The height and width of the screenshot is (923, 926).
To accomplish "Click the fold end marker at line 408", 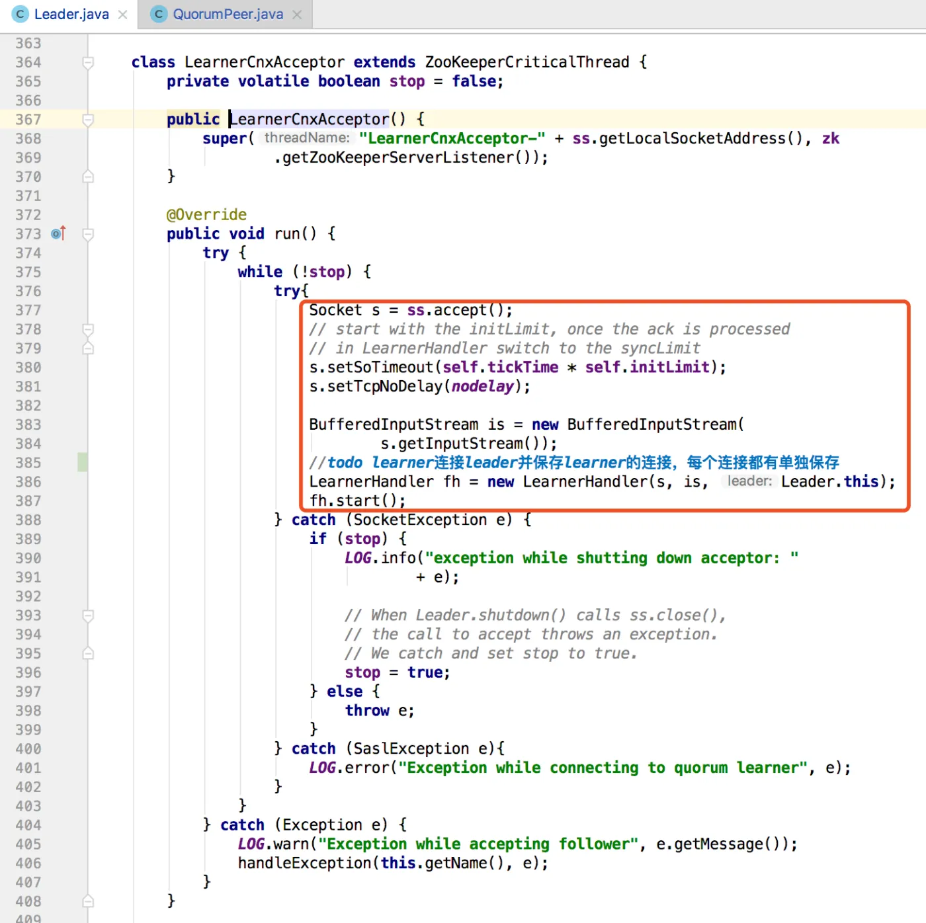I will 88,901.
